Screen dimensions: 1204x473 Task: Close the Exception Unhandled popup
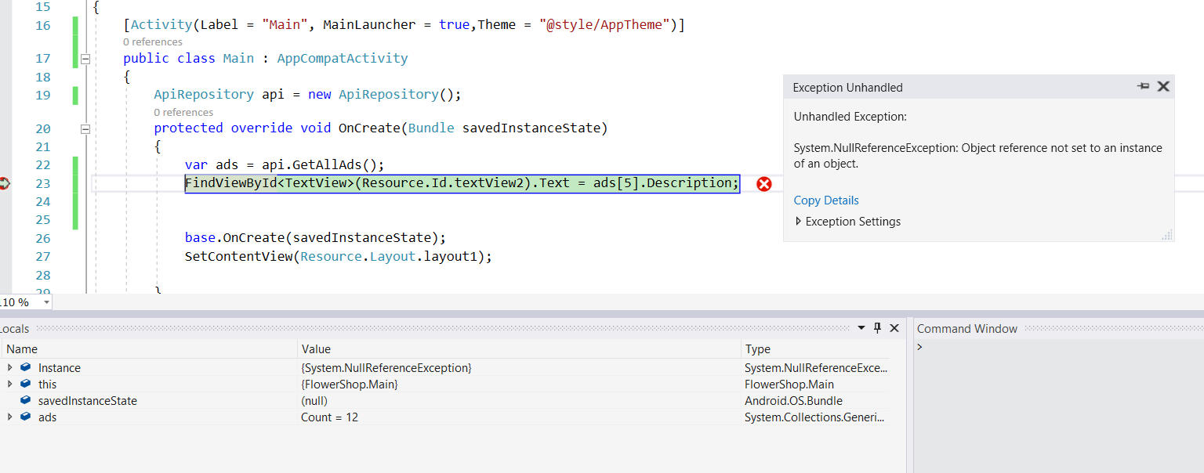[1163, 87]
